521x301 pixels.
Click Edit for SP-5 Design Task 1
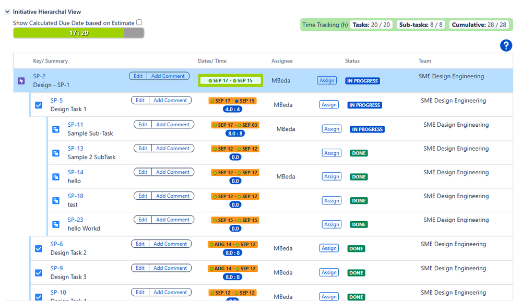click(x=140, y=100)
